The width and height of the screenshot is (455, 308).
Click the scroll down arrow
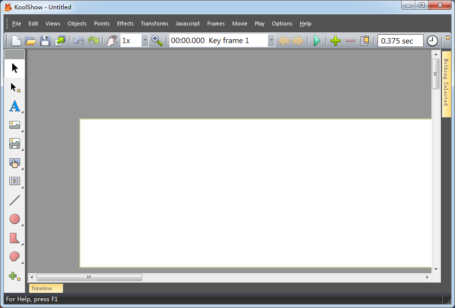tap(436, 269)
